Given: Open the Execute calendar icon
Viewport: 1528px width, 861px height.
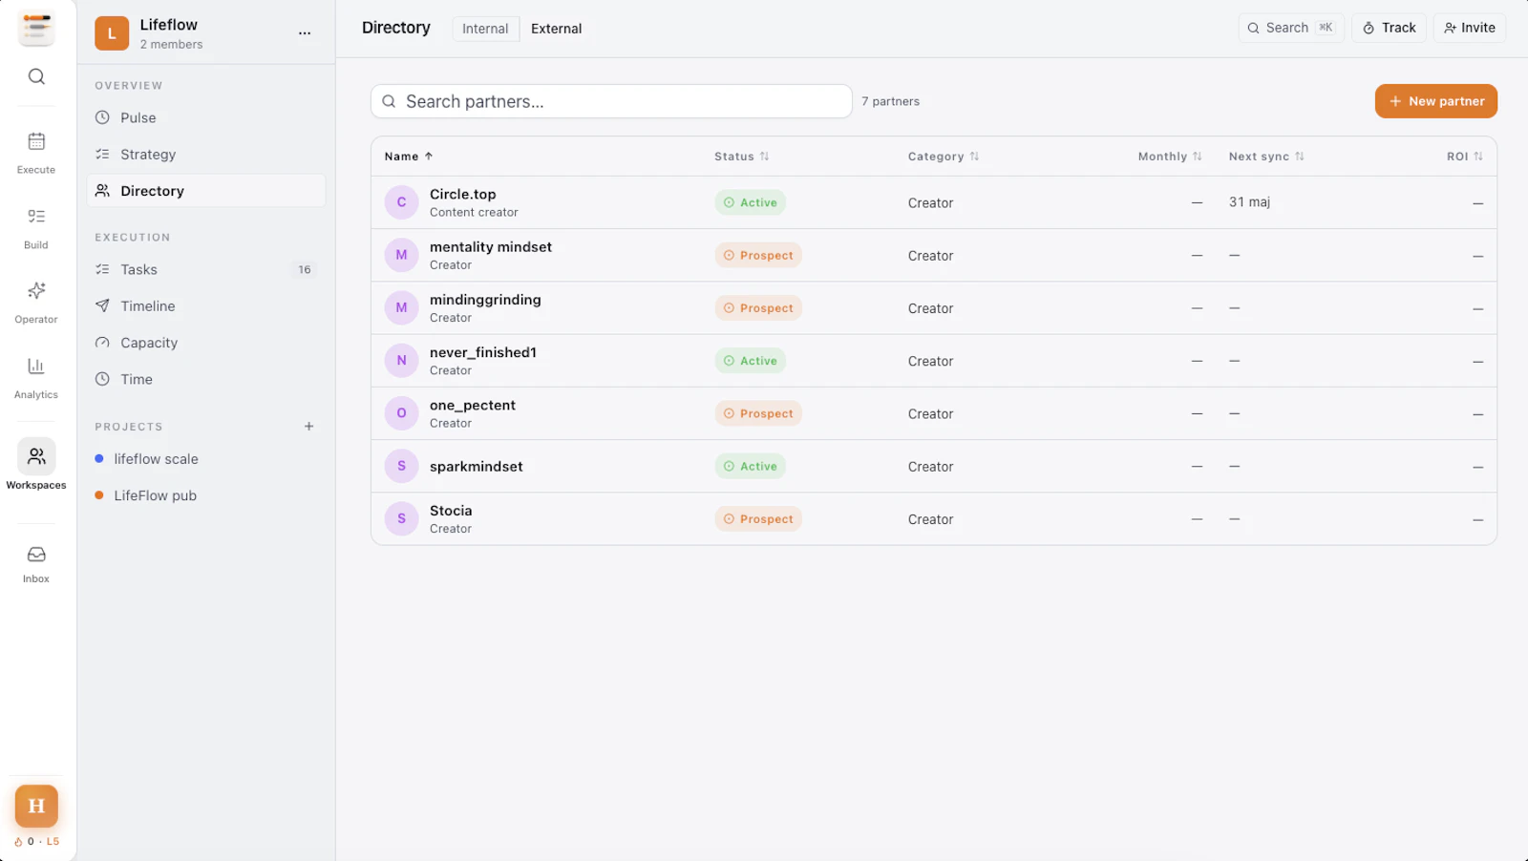Looking at the screenshot, I should point(36,141).
